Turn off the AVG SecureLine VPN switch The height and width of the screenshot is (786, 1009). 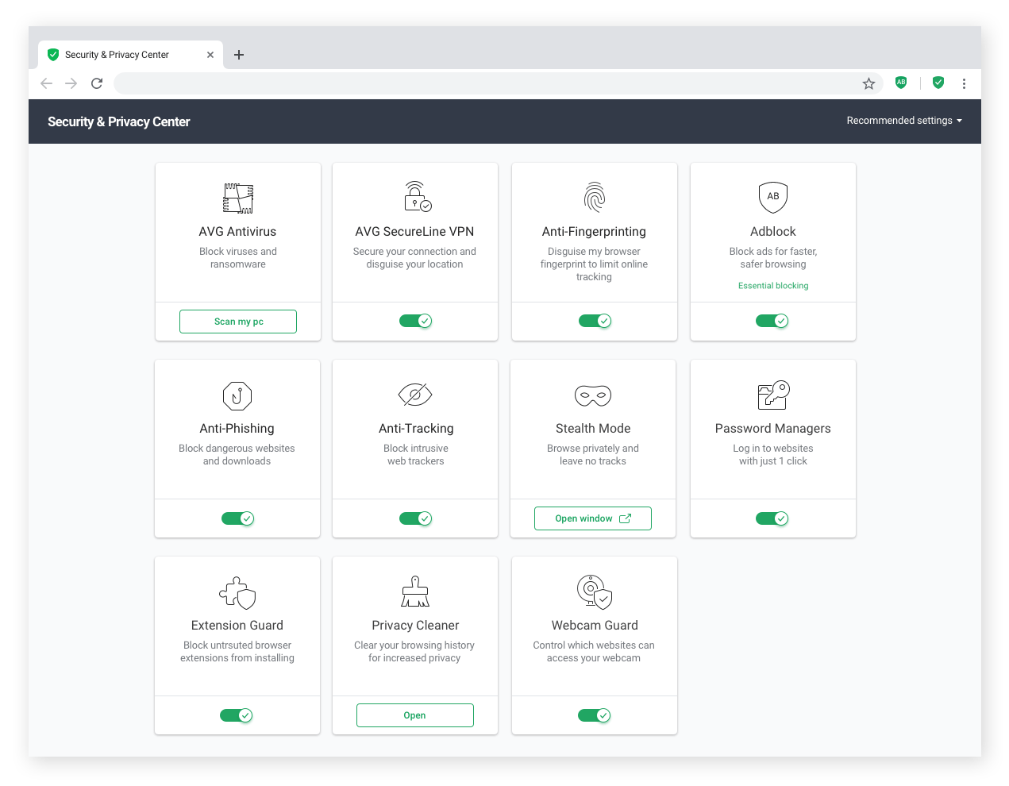pyautogui.click(x=415, y=321)
